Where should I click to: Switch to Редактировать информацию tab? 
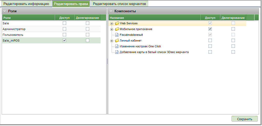[26, 4]
